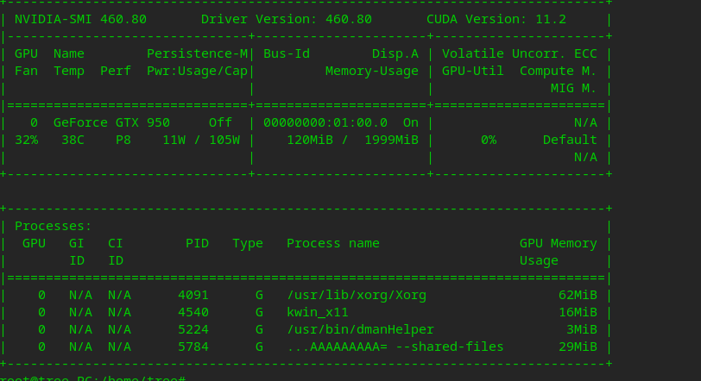Click the Default compute mode text
Viewport: 701px width, 381px height.
570,140
